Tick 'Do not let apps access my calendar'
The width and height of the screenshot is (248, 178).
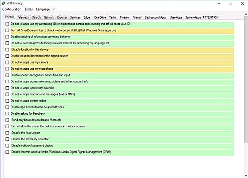(7, 88)
